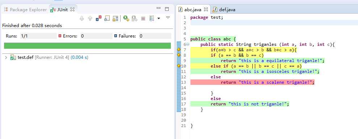
Task: Toggle Show Skipped Tests Only filter icon
Action: (107, 18)
